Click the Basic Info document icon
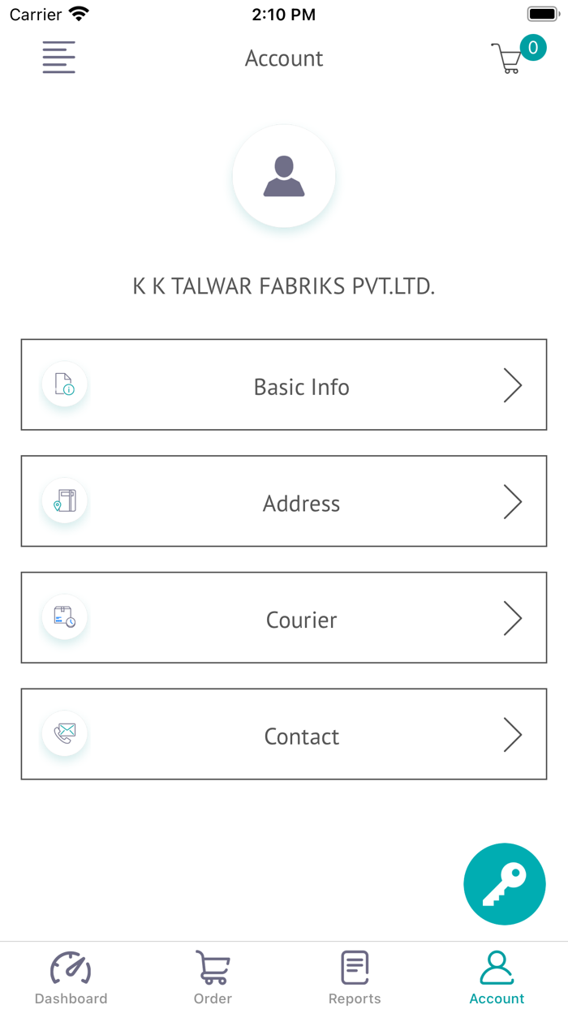This screenshot has width=568, height=1009. [64, 384]
